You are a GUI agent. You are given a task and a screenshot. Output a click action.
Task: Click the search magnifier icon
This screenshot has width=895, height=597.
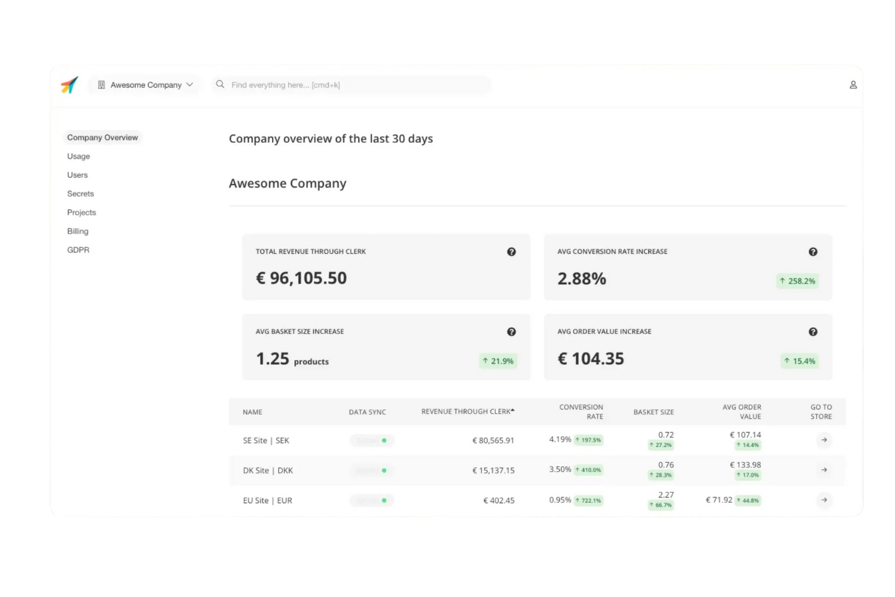220,85
